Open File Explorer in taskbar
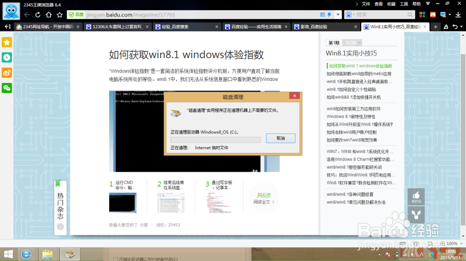Image resolution: width=466 pixels, height=261 pixels. 48,254
